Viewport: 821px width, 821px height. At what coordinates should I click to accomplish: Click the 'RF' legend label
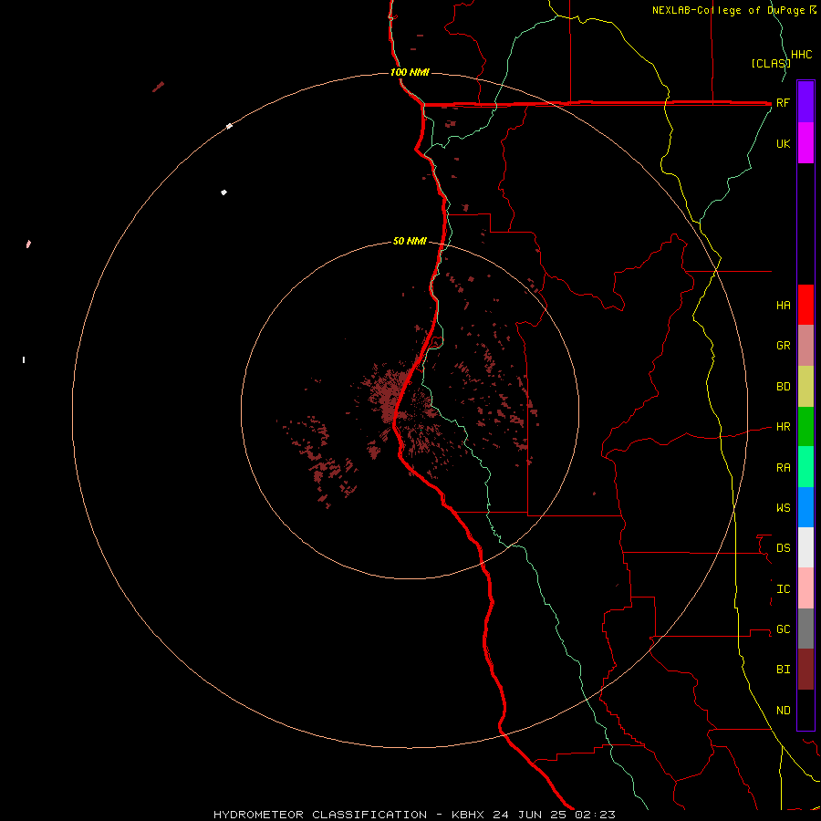coord(783,102)
